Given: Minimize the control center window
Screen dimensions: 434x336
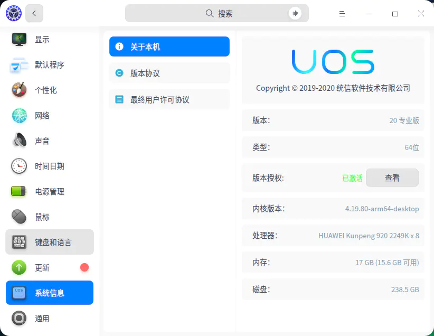Looking at the screenshot, I should [x=369, y=14].
